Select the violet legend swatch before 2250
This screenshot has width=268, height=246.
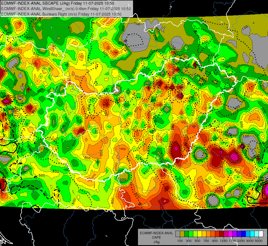(239, 234)
